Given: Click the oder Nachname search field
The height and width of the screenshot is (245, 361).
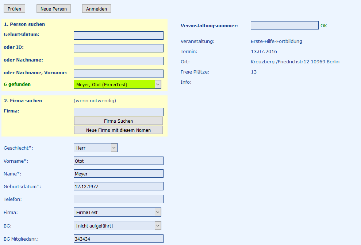Looking at the screenshot, I should (118, 61).
